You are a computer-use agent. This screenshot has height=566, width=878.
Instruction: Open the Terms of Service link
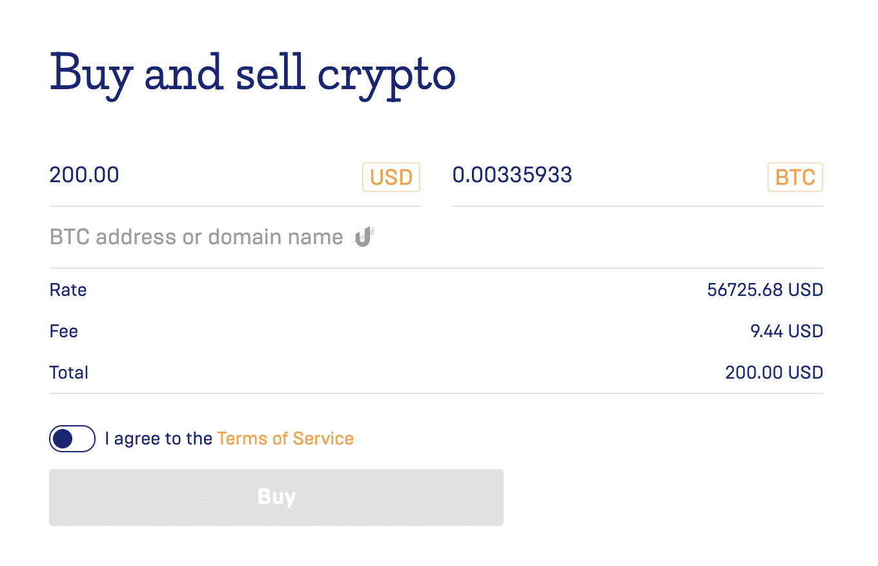tap(285, 439)
